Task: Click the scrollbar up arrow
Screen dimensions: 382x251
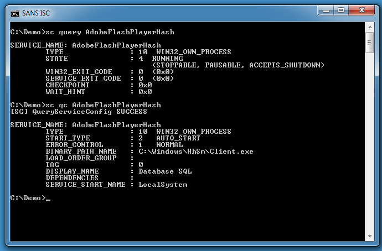Action: click(370, 27)
